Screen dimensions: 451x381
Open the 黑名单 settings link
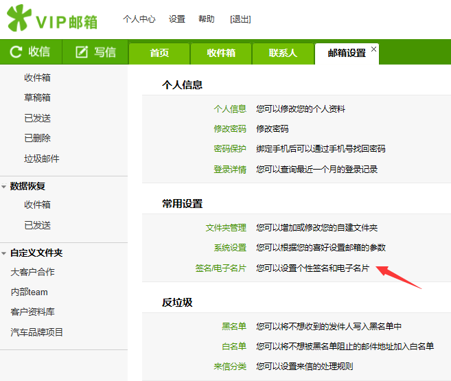pos(234,326)
